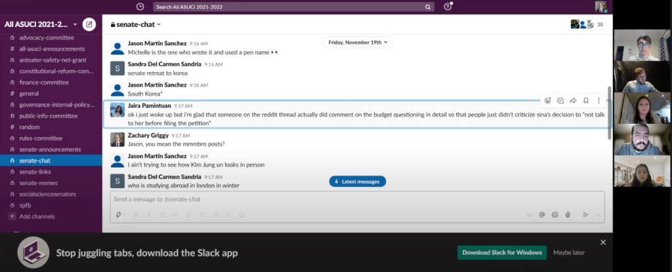Toggle italic formatting in the message composer

pyautogui.click(x=150, y=214)
